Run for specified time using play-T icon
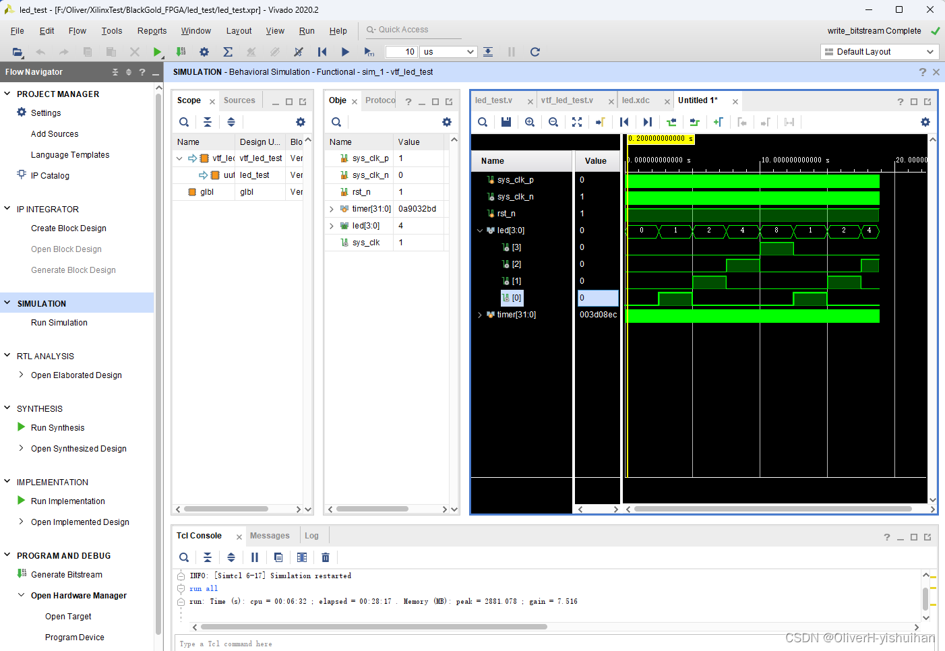This screenshot has width=945, height=651. tap(369, 52)
